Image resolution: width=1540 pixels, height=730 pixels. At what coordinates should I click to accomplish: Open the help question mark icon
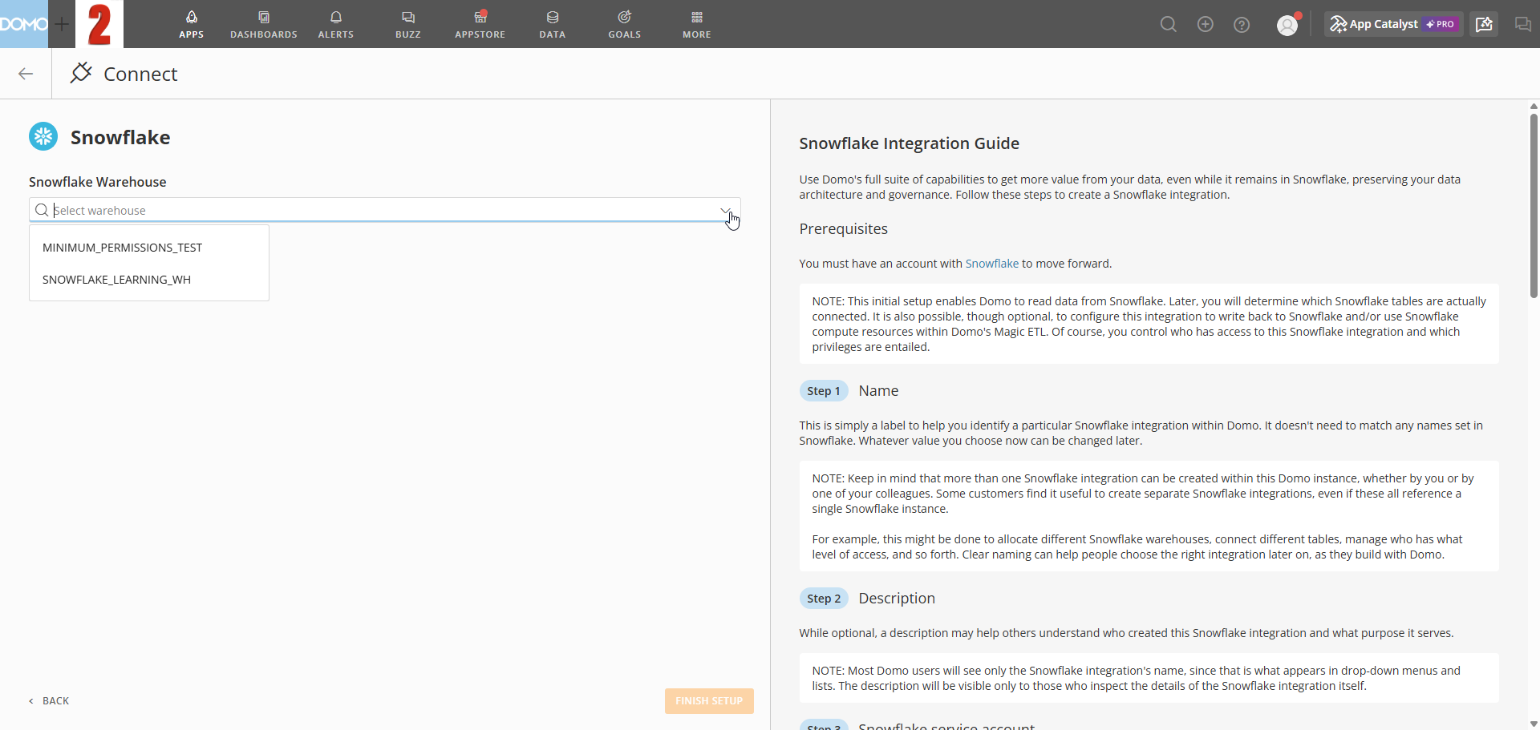pos(1242,25)
